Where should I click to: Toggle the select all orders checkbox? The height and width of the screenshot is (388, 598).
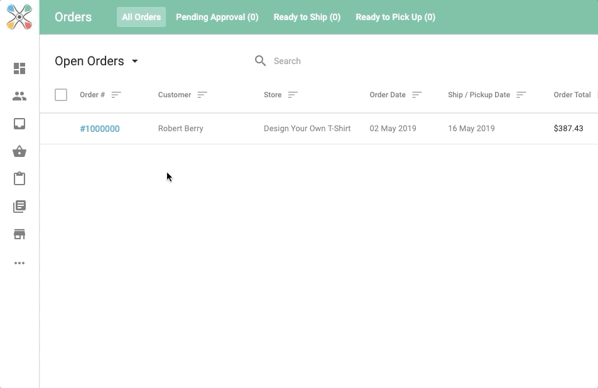[x=61, y=95]
